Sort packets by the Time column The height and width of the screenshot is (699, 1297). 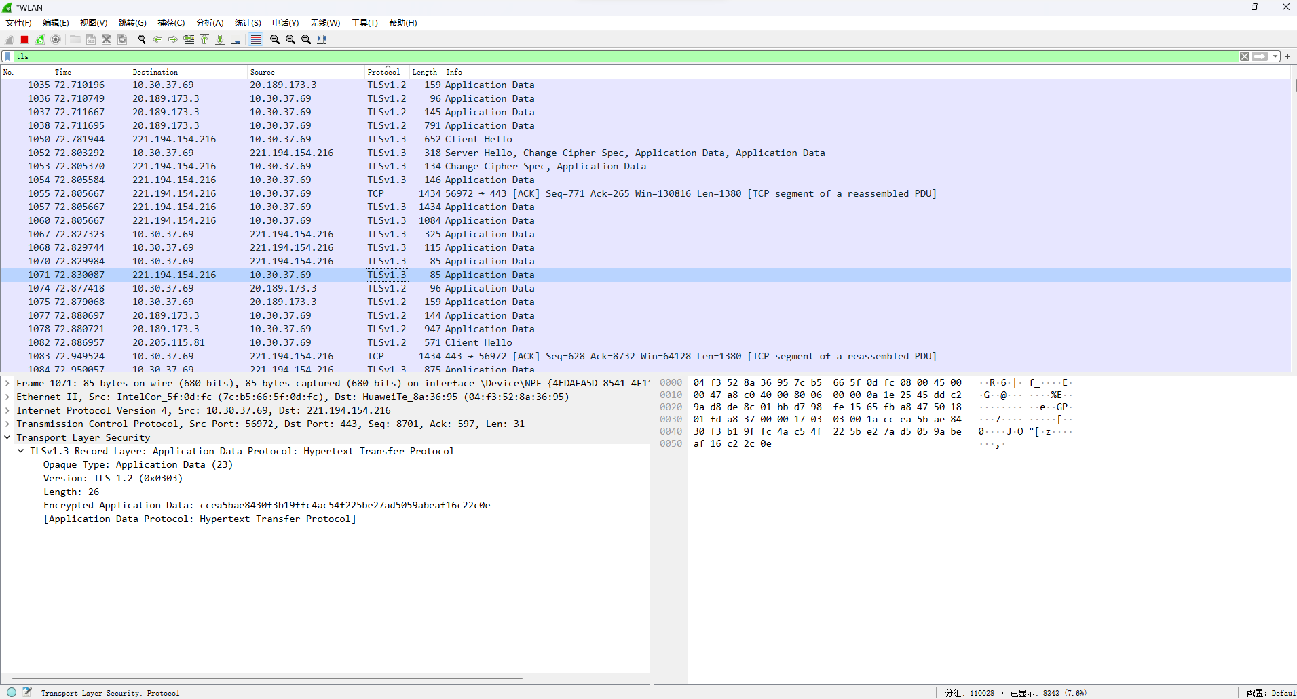[x=90, y=72]
